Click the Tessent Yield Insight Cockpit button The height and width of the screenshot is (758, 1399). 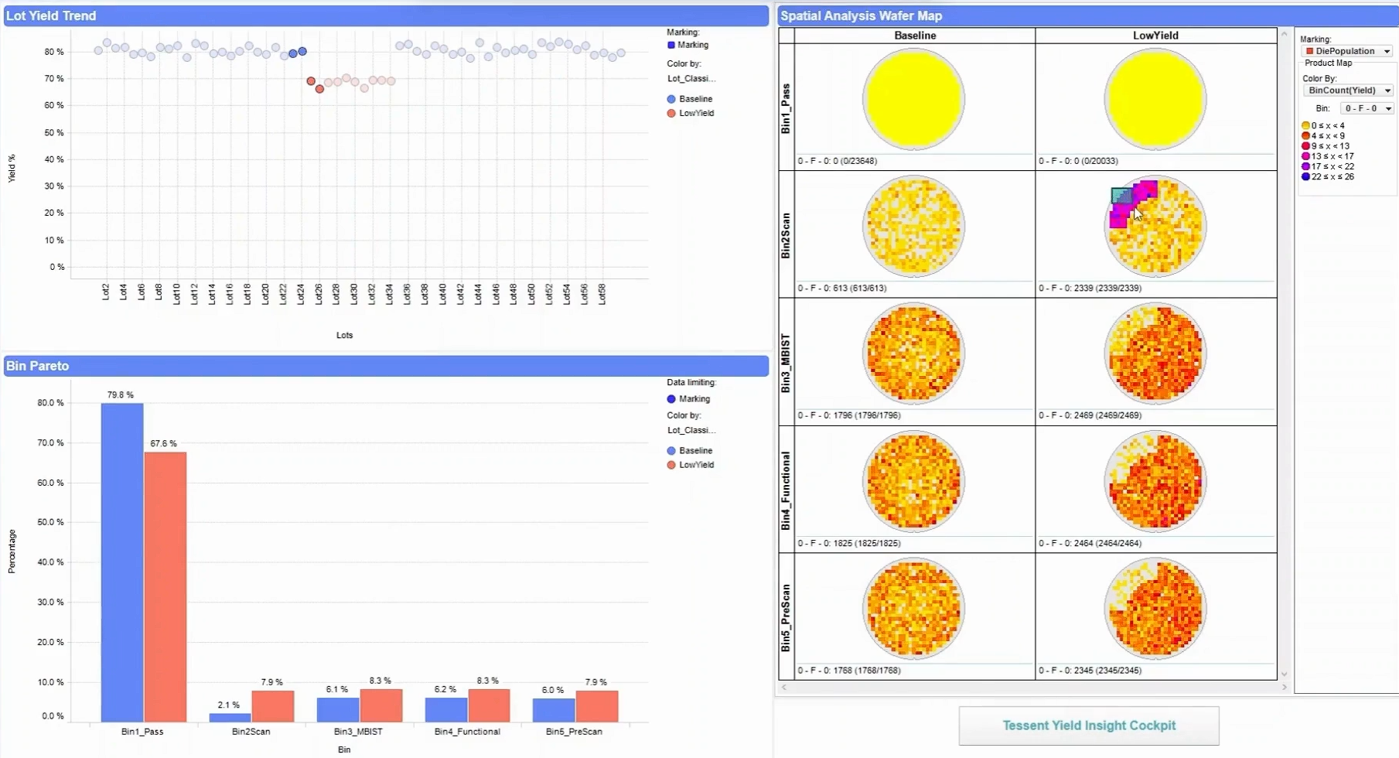pyautogui.click(x=1089, y=726)
